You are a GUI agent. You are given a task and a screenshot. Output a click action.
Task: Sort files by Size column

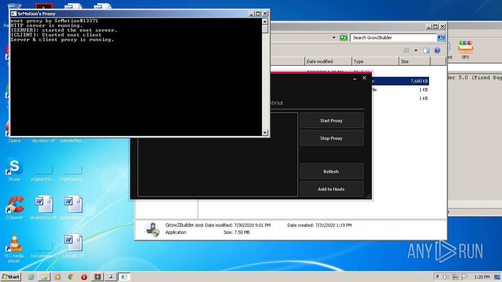[x=415, y=61]
